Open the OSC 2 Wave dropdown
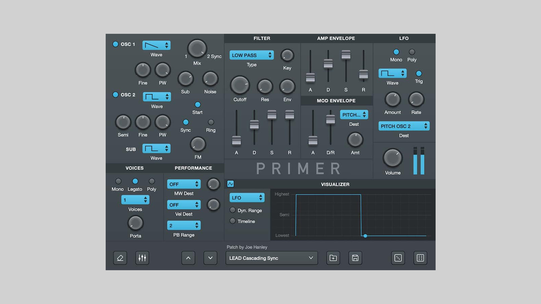The image size is (541, 304). tap(157, 97)
